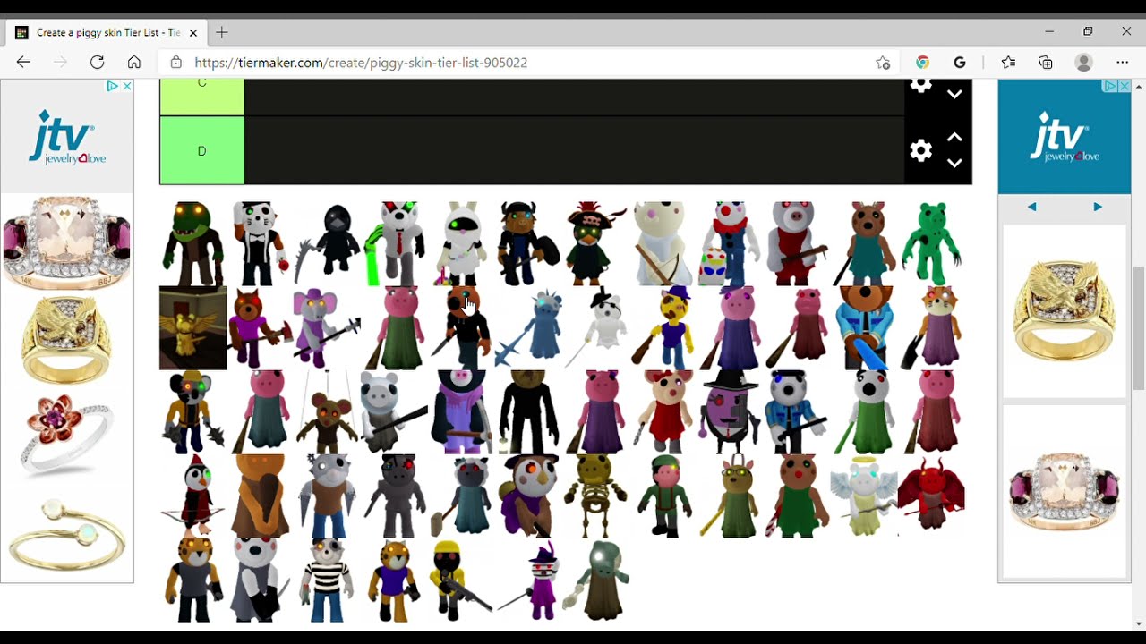Select the pirate hat parrot skin

click(595, 243)
